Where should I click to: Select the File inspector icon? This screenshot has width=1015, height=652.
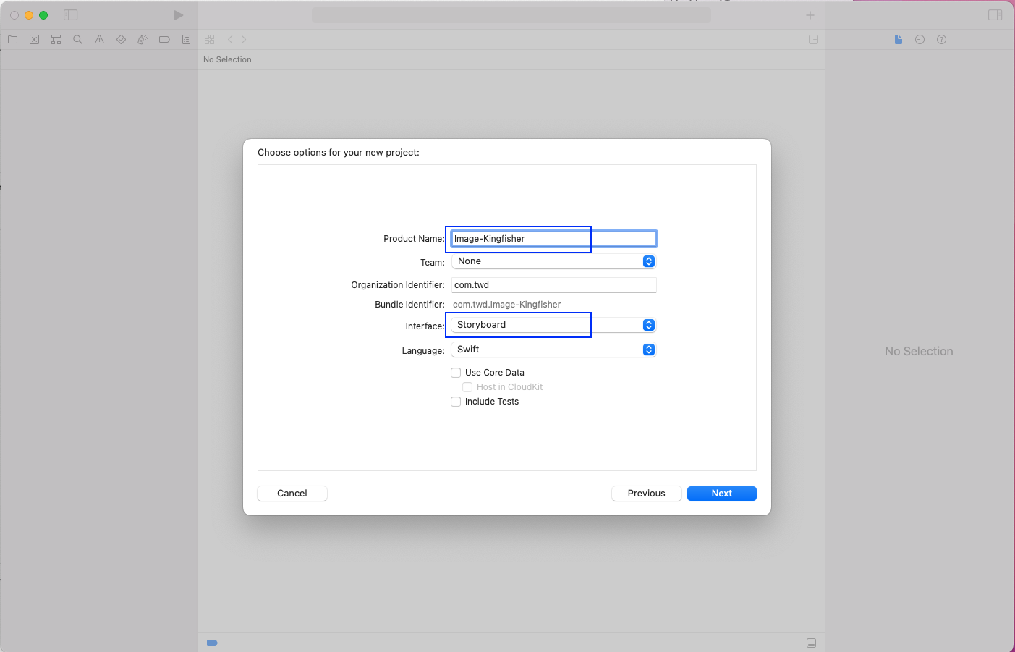(x=899, y=40)
